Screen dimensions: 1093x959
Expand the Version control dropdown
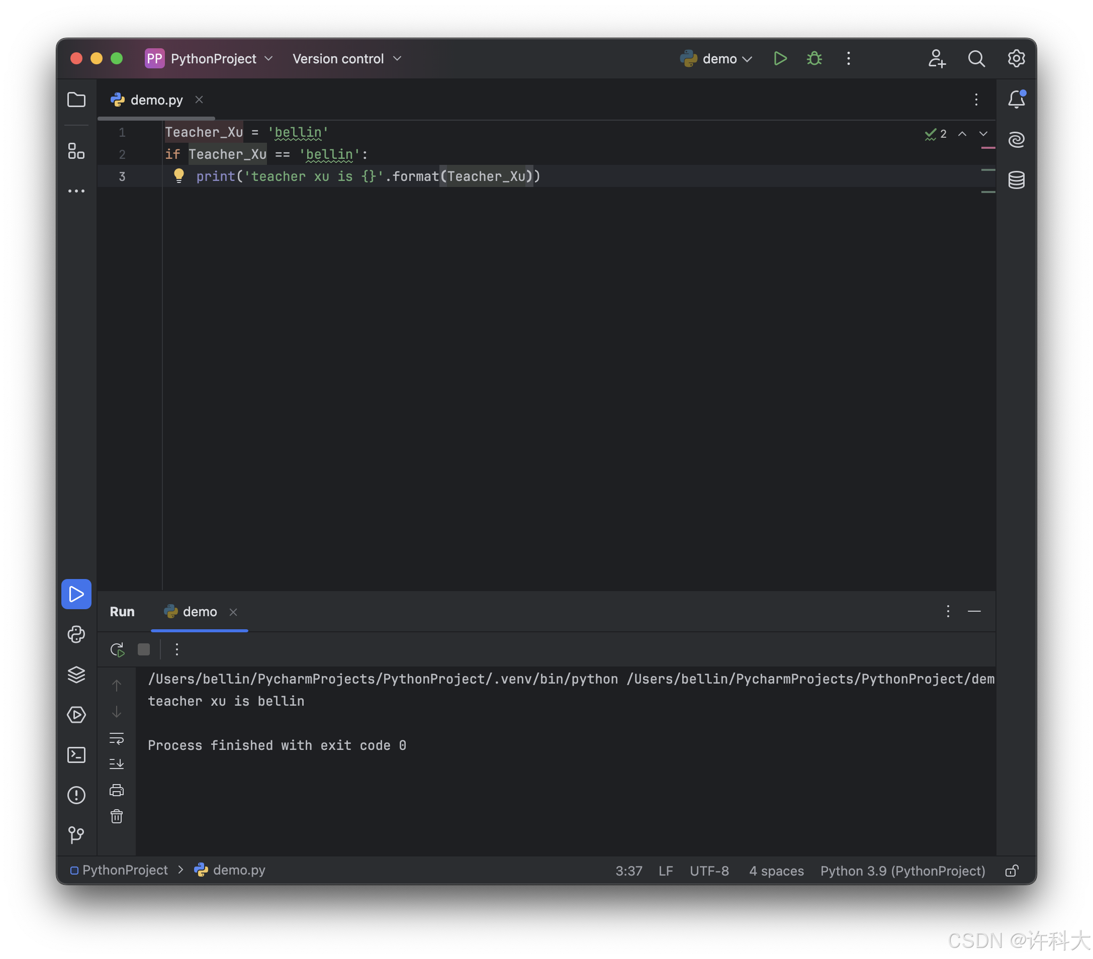coord(347,58)
